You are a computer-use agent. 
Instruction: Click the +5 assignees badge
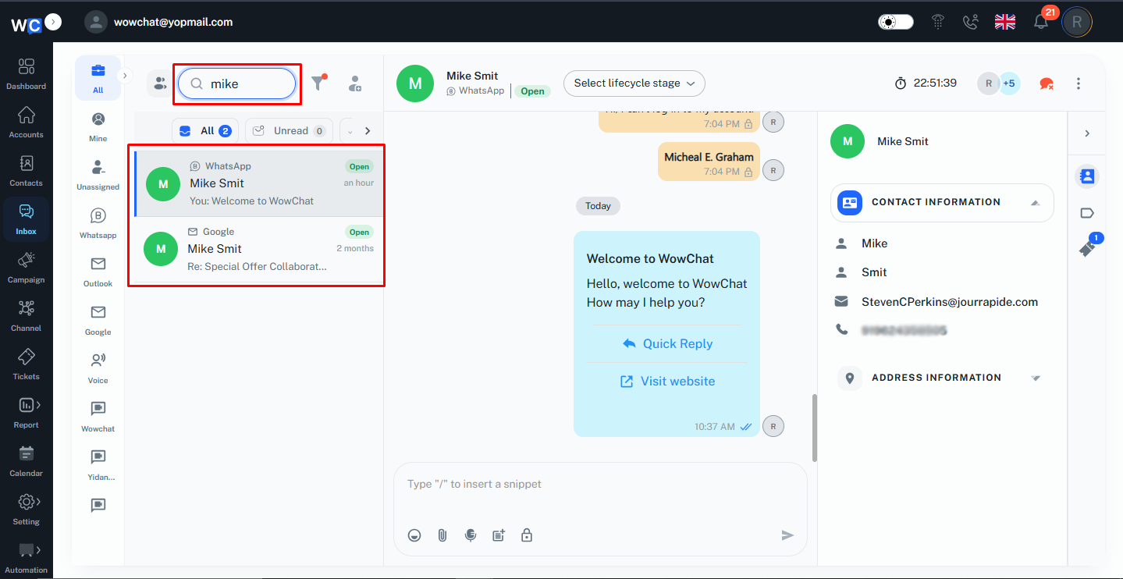1009,83
